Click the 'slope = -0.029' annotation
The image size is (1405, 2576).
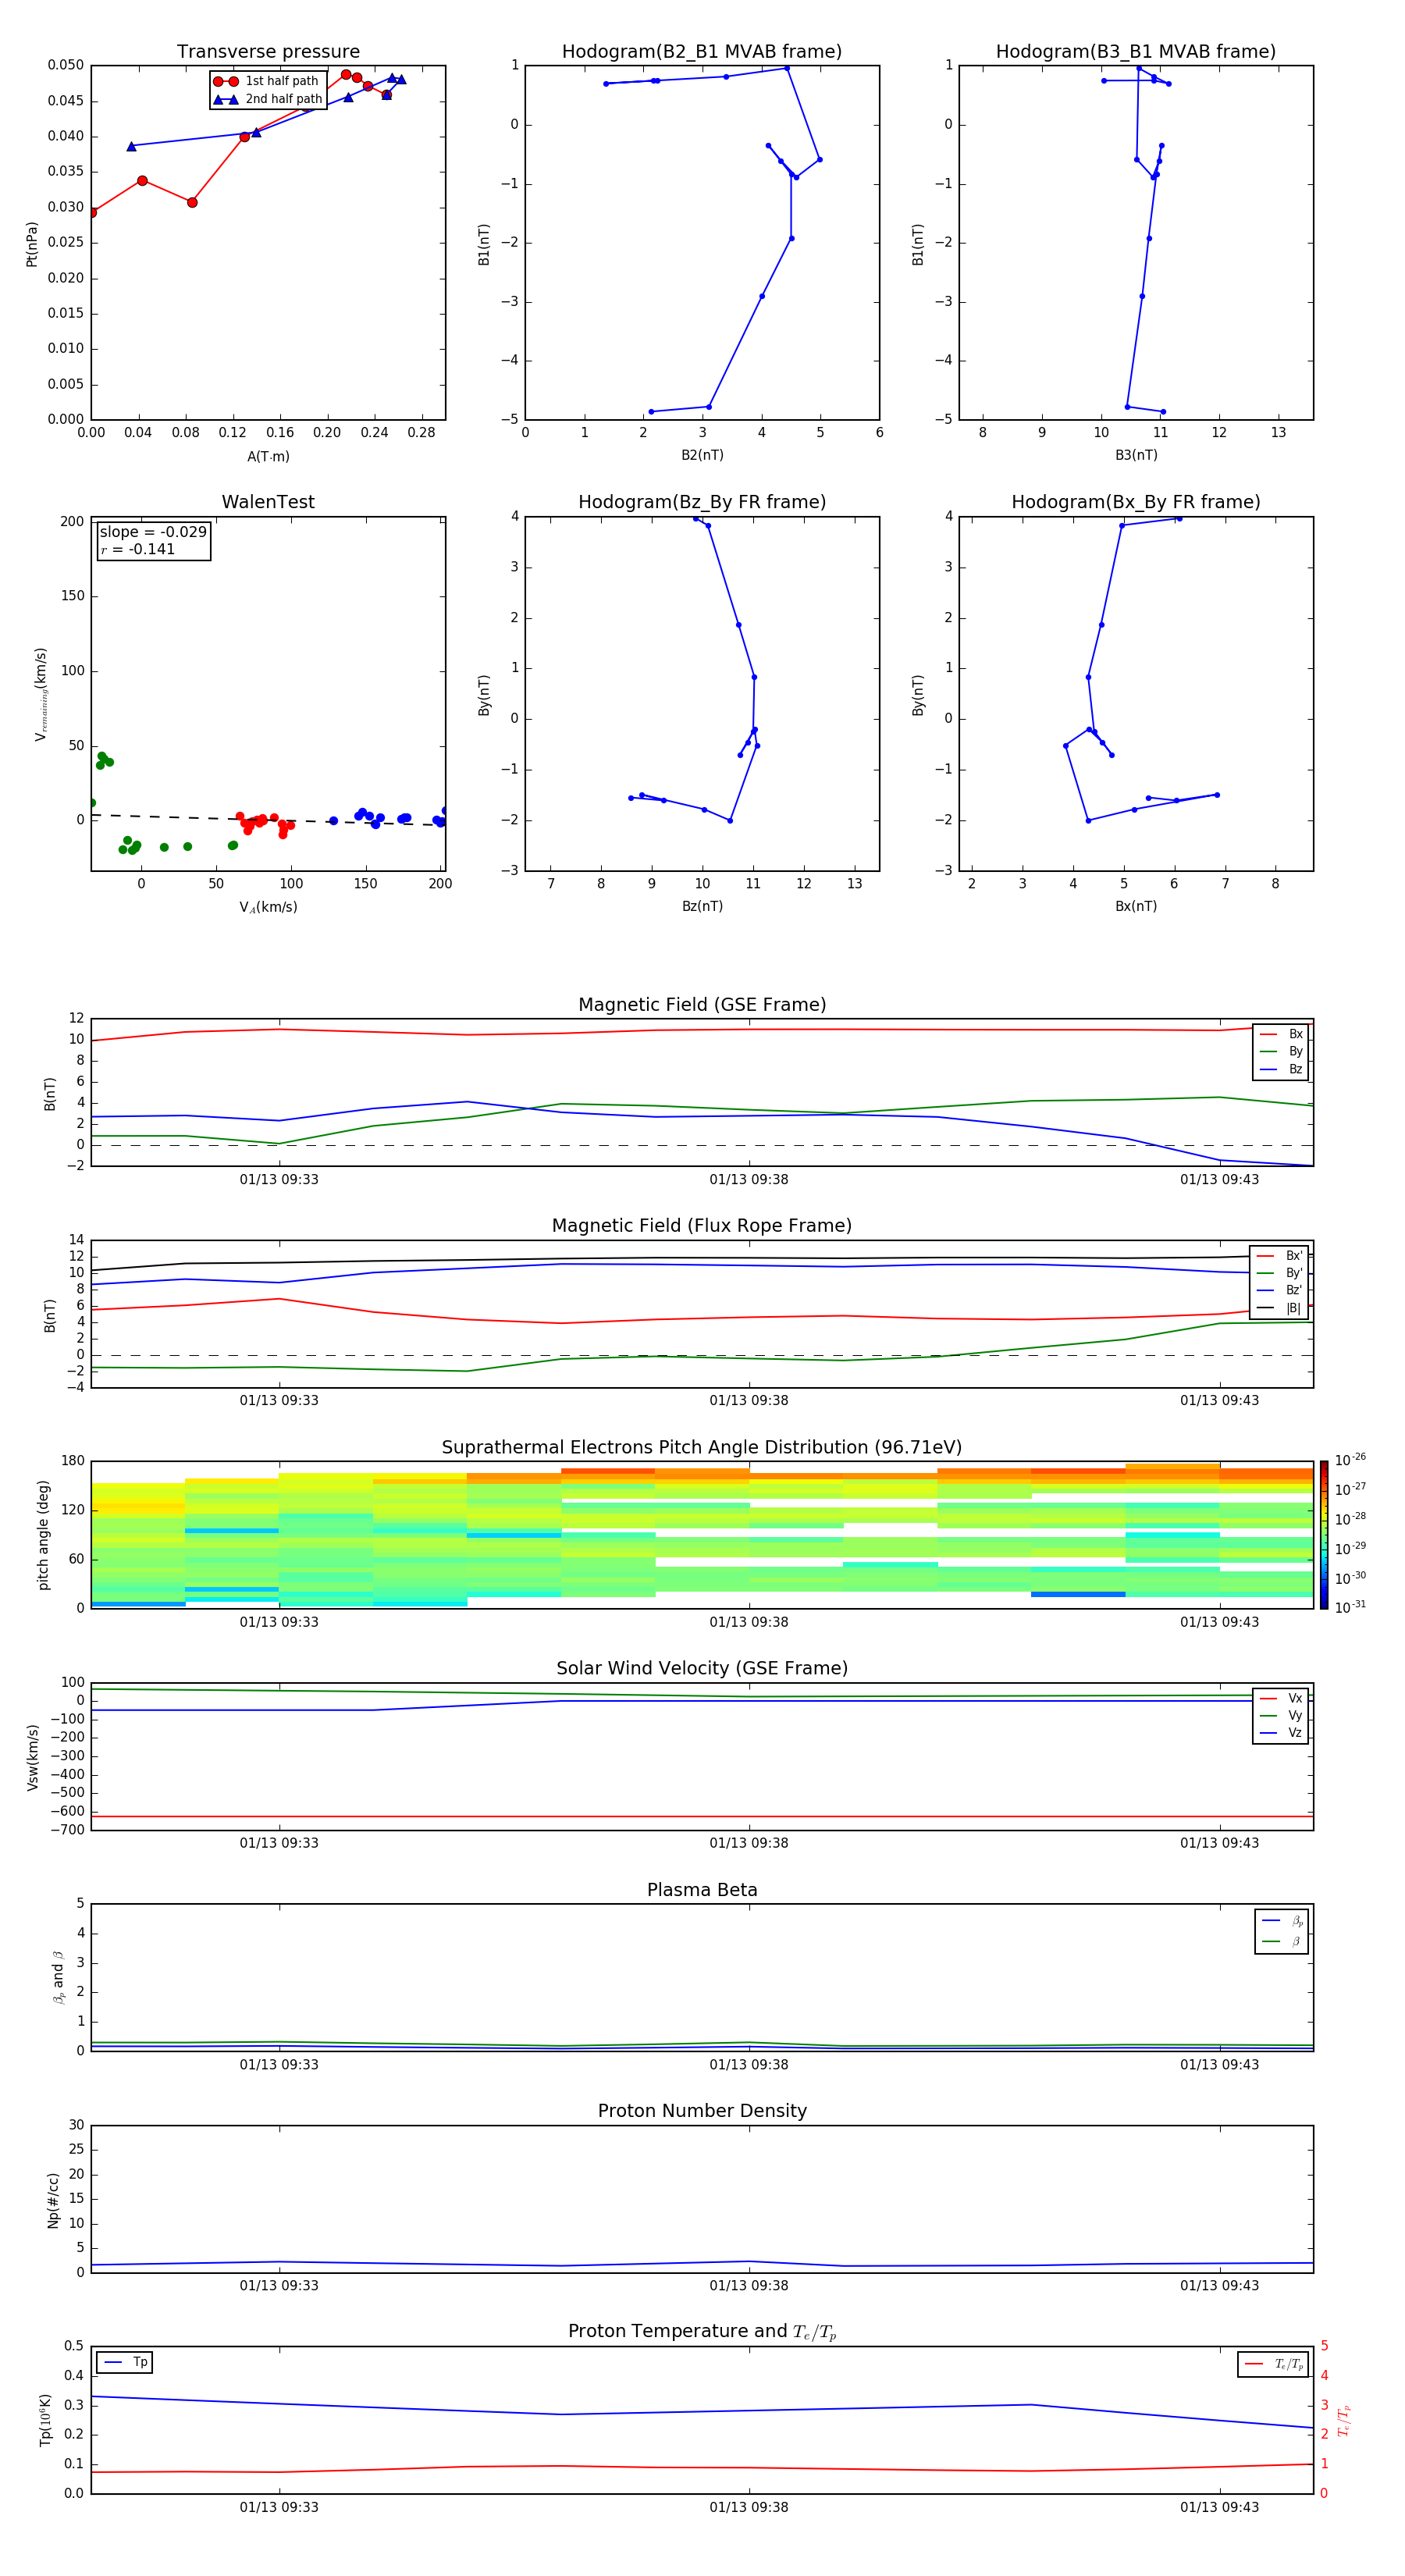(x=153, y=532)
